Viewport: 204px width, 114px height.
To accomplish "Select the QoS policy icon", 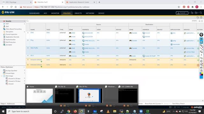I will coord(4,26).
